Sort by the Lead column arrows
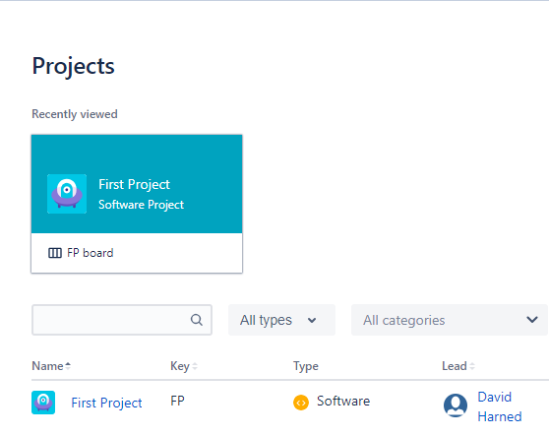This screenshot has width=549, height=436. pos(472,366)
